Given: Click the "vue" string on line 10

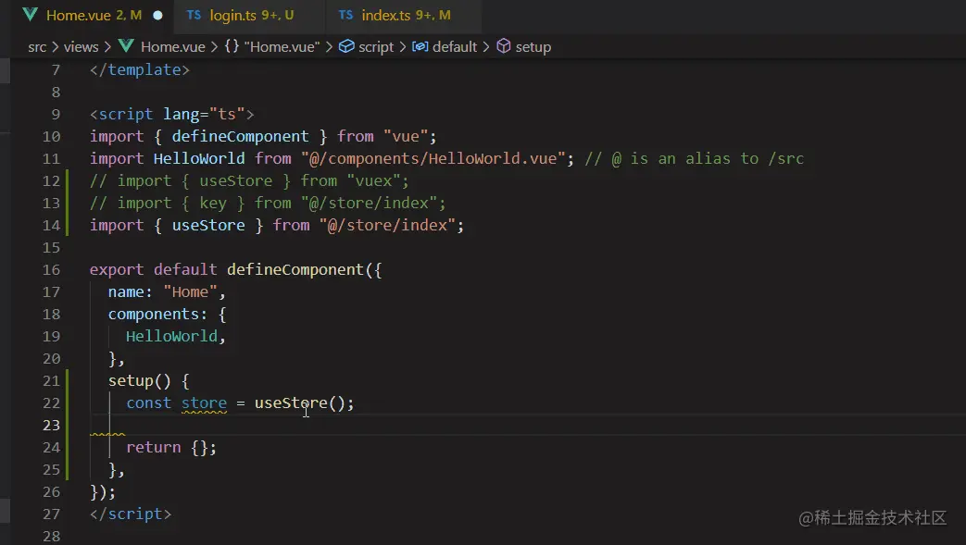Looking at the screenshot, I should 406,136.
